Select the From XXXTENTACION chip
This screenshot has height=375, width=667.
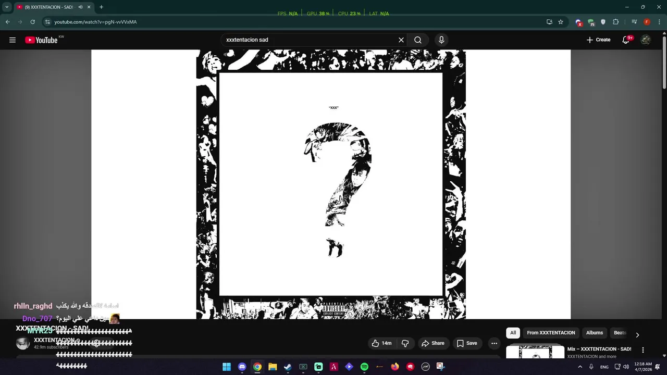click(551, 333)
